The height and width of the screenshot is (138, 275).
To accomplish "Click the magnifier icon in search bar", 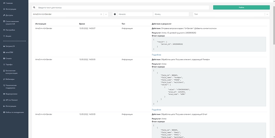I will coord(34,7).
